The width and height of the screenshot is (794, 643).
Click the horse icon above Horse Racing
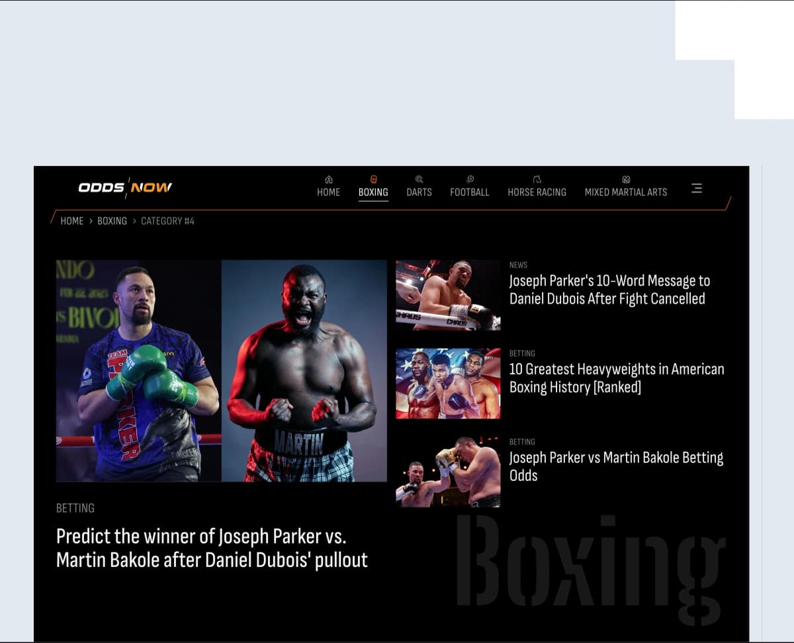pos(537,179)
